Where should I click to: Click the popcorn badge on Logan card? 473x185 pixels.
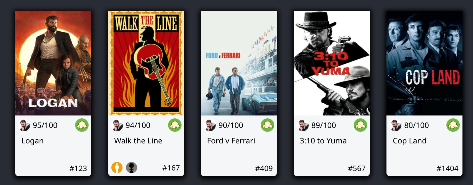pyautogui.click(x=82, y=125)
